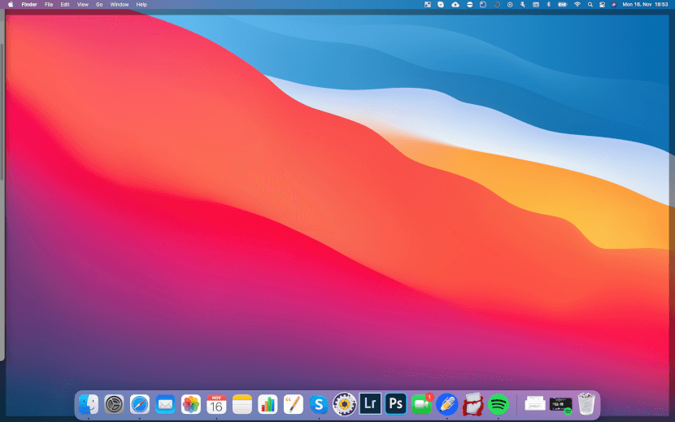Screen dimensions: 675x422
Task: Open the File menu
Action: tap(49, 4)
